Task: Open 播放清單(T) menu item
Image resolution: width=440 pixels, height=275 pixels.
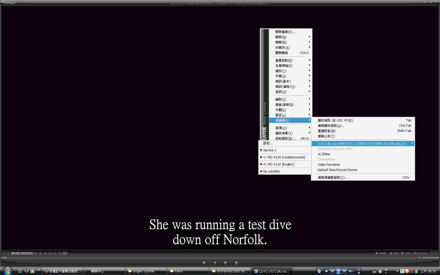Action: coord(291,133)
